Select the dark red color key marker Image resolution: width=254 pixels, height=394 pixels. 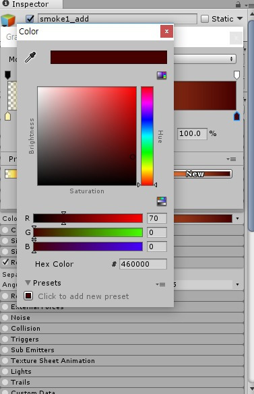(x=236, y=116)
